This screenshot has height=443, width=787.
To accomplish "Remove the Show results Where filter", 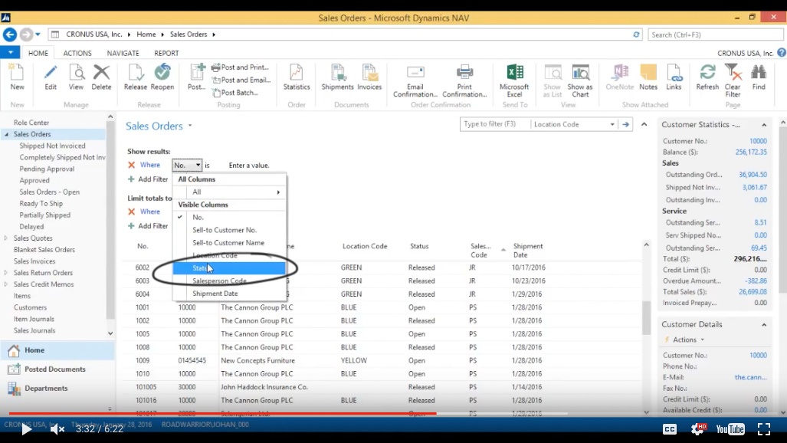I will click(x=132, y=165).
